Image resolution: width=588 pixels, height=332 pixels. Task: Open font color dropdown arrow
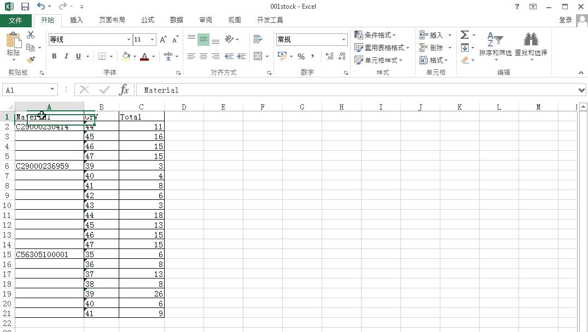tap(153, 57)
